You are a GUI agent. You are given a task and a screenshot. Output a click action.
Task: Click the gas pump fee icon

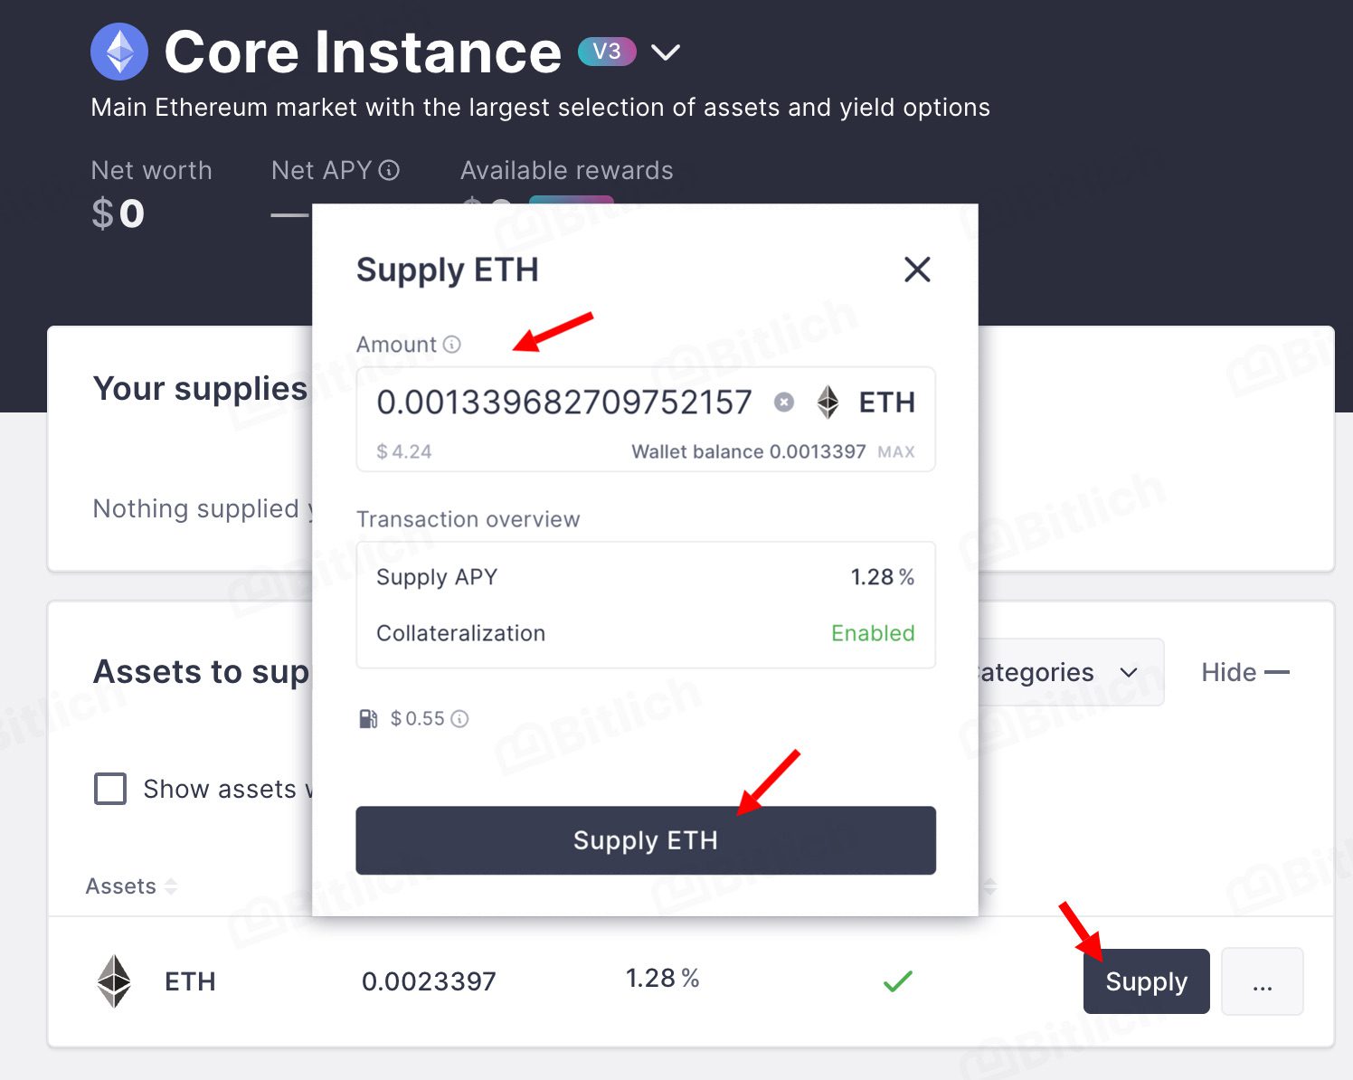tap(368, 719)
